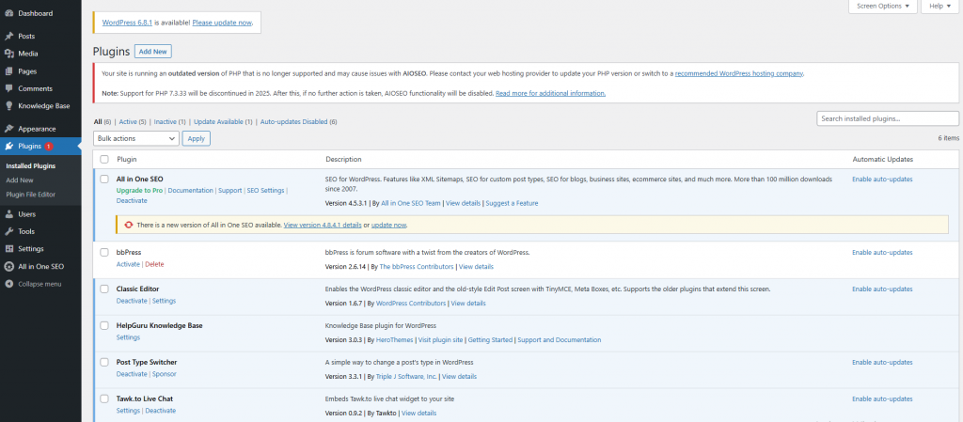Image resolution: width=963 pixels, height=422 pixels.
Task: Open Add New in Plugins submenu
Action: point(20,180)
